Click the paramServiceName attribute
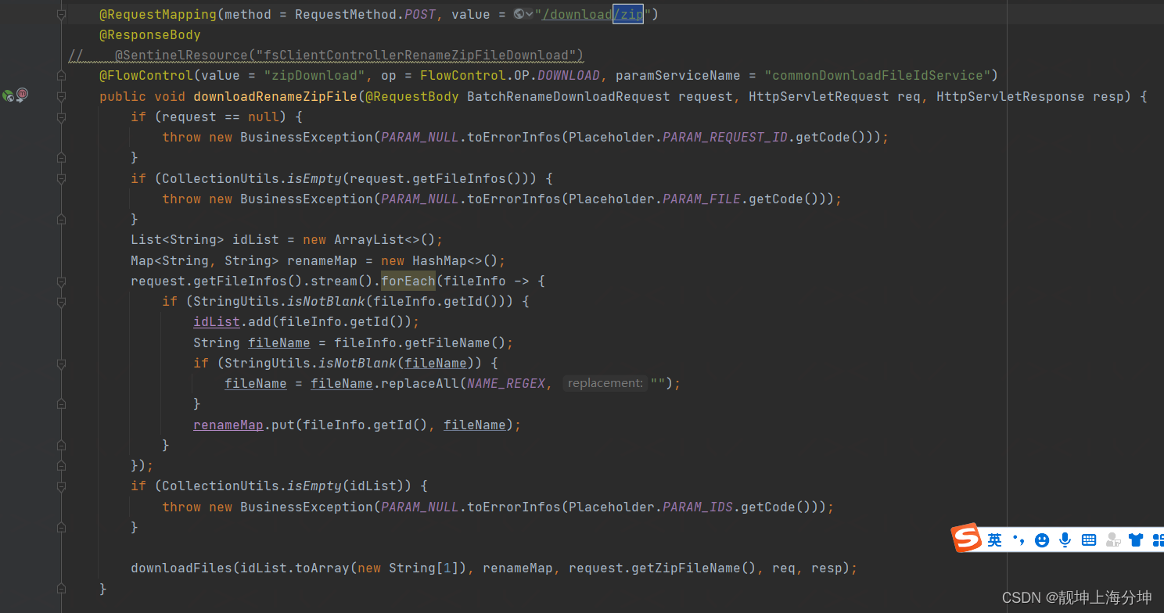The image size is (1164, 613). pyautogui.click(x=678, y=76)
